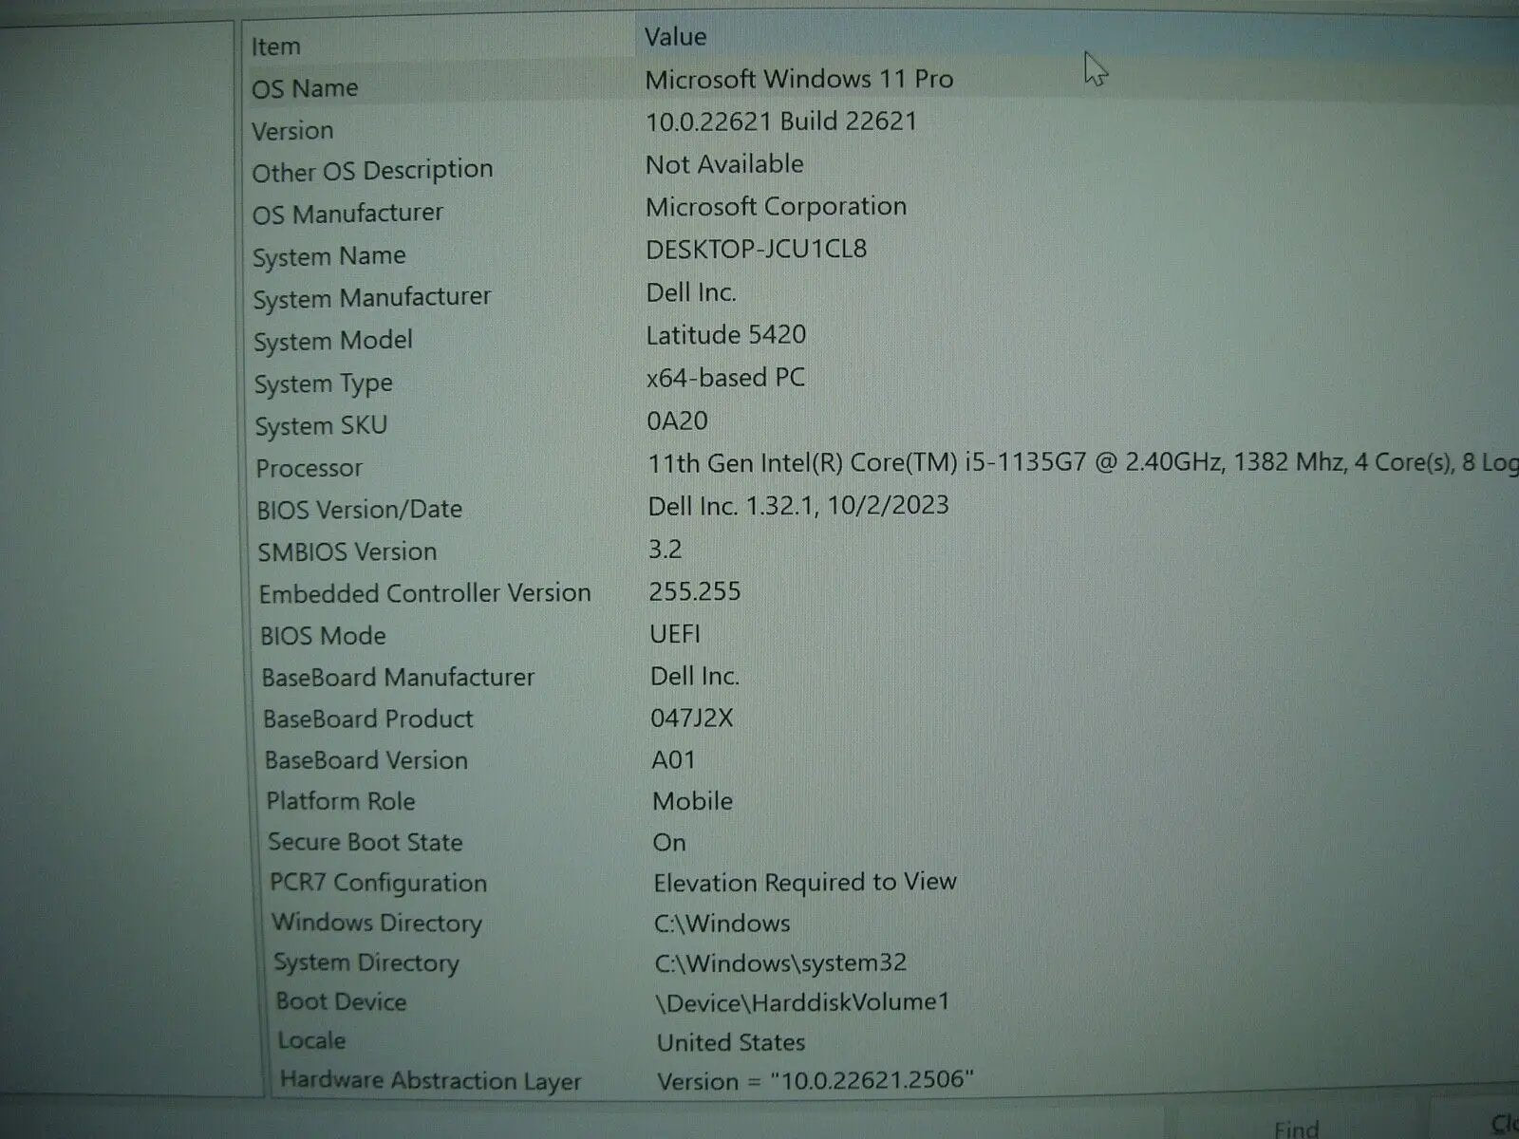Image resolution: width=1519 pixels, height=1139 pixels.
Task: Select the Secure Boot State row label
Action: [x=365, y=843]
